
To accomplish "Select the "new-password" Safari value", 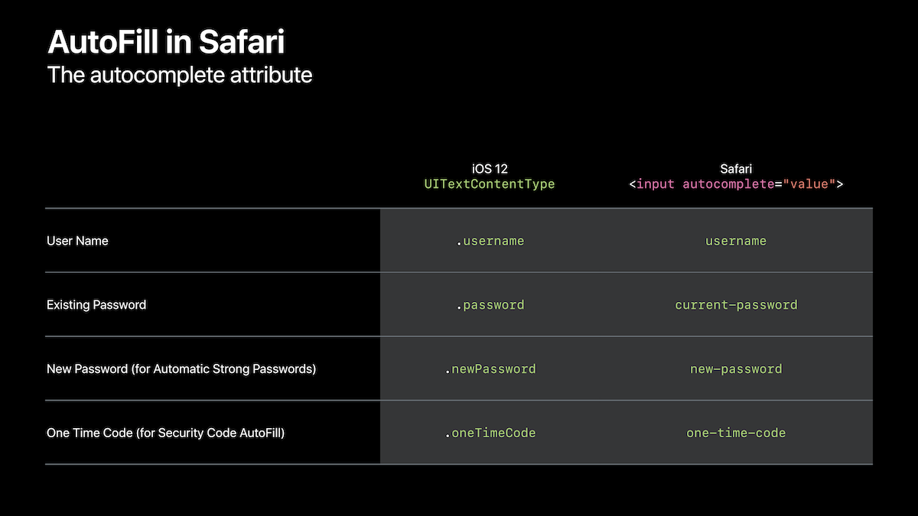I will click(736, 369).
